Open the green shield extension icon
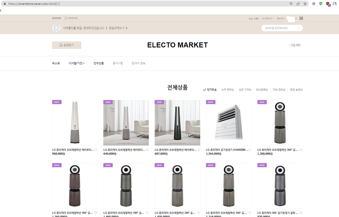 point(321,4)
